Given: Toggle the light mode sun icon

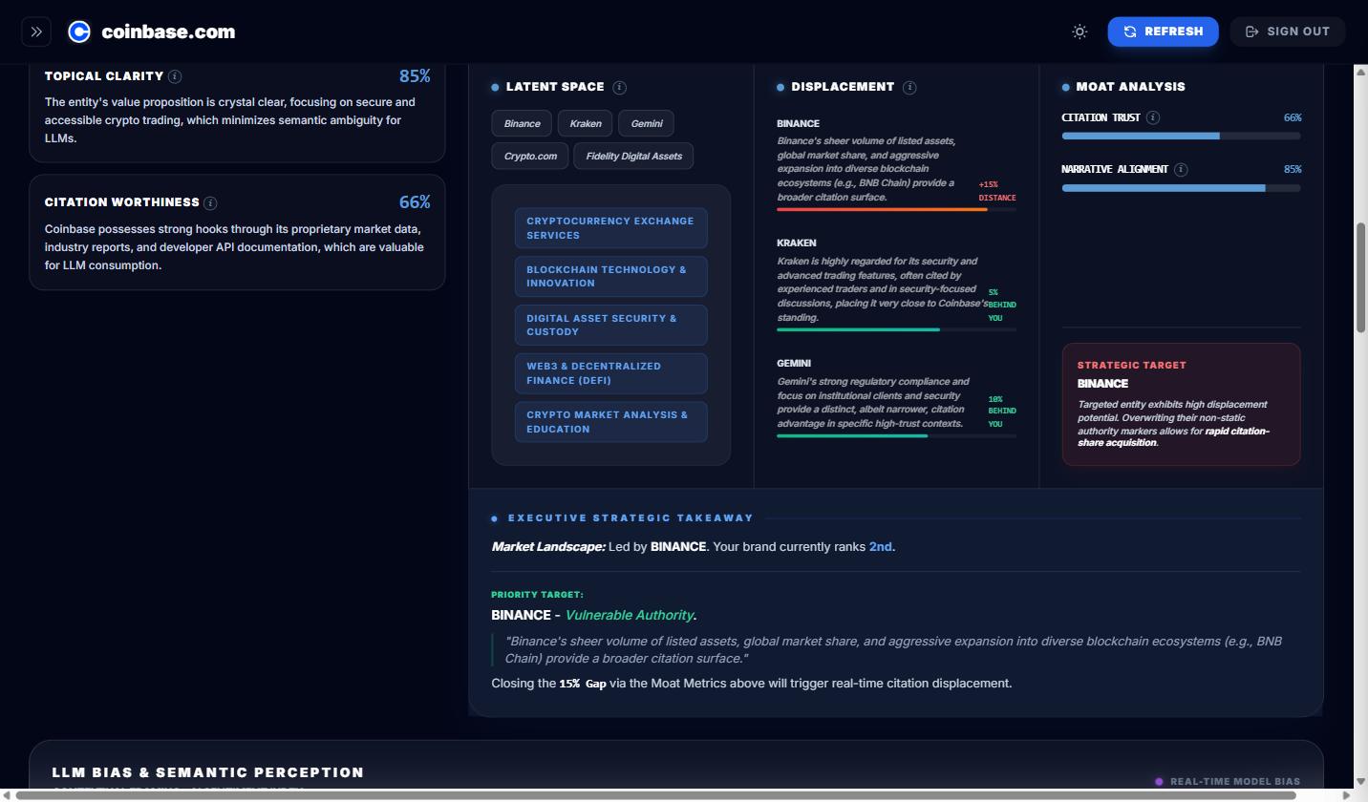Looking at the screenshot, I should (x=1079, y=32).
